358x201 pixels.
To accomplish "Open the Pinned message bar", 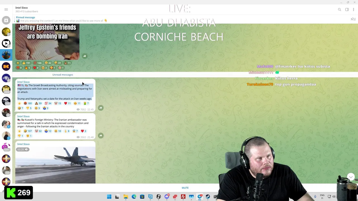I will [179, 19].
